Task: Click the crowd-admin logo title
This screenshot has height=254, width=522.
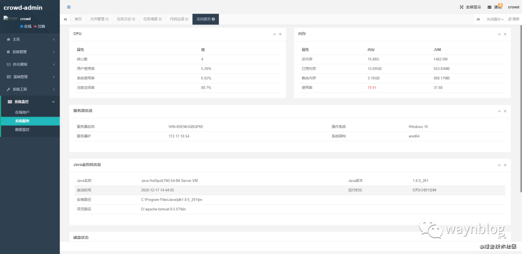Action: click(23, 8)
